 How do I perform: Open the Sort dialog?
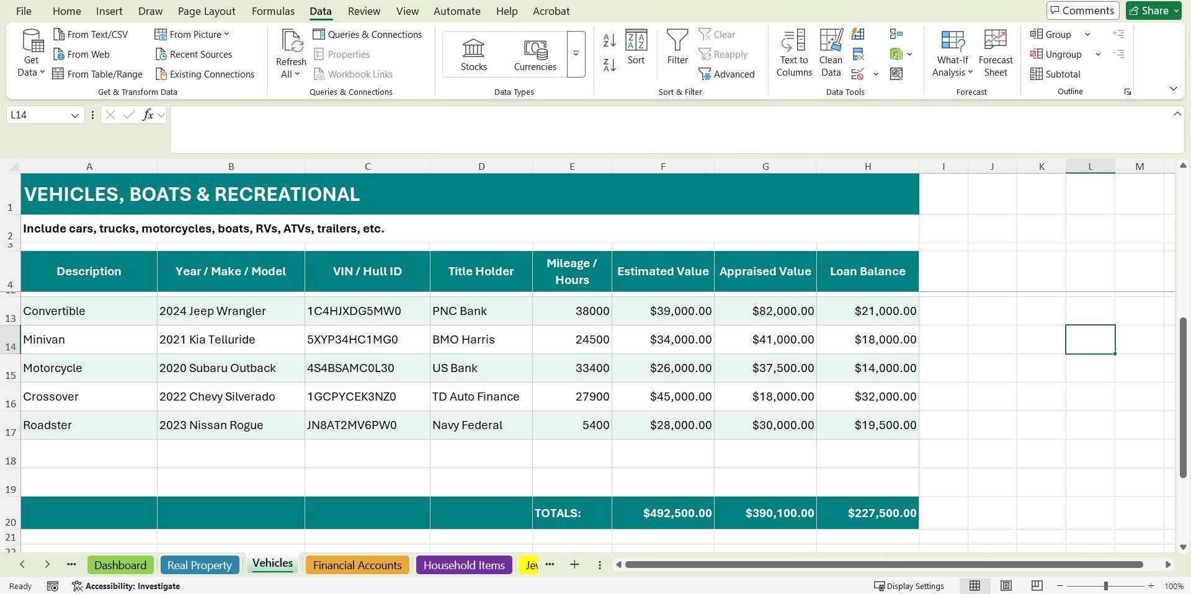click(x=636, y=47)
